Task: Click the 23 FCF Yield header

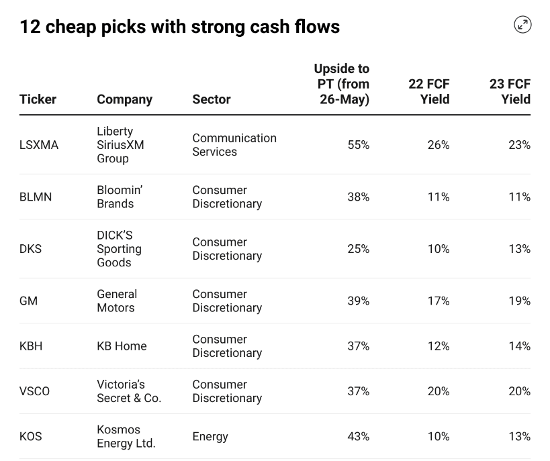Action: [510, 91]
